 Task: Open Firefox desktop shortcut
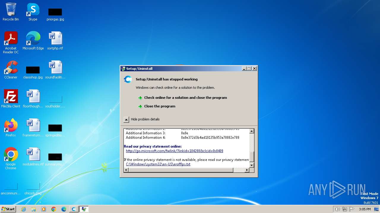pos(11,128)
